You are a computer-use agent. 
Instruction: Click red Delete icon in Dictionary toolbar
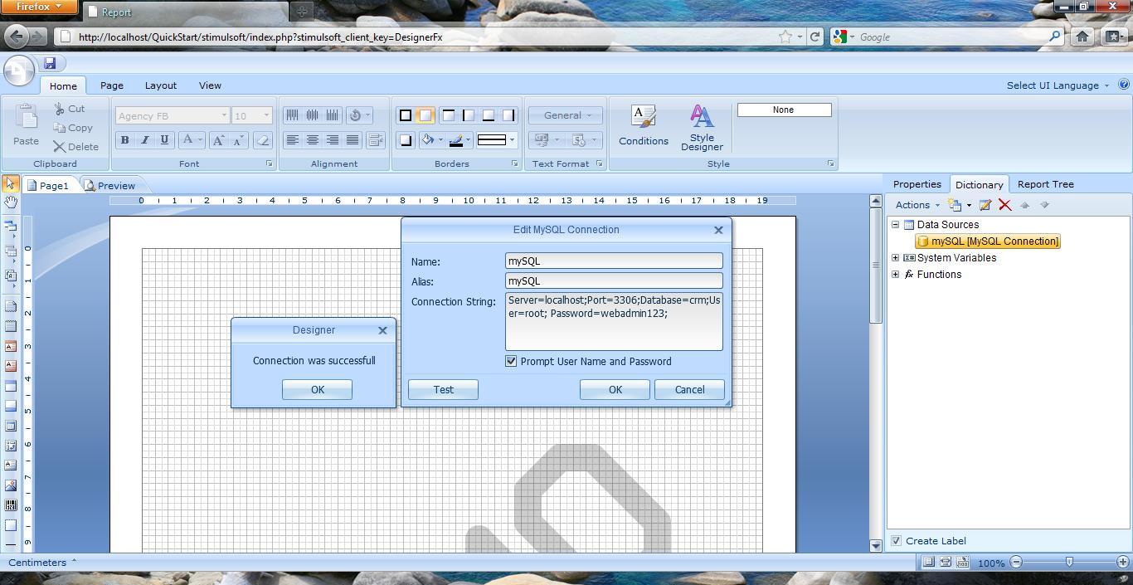[1004, 205]
